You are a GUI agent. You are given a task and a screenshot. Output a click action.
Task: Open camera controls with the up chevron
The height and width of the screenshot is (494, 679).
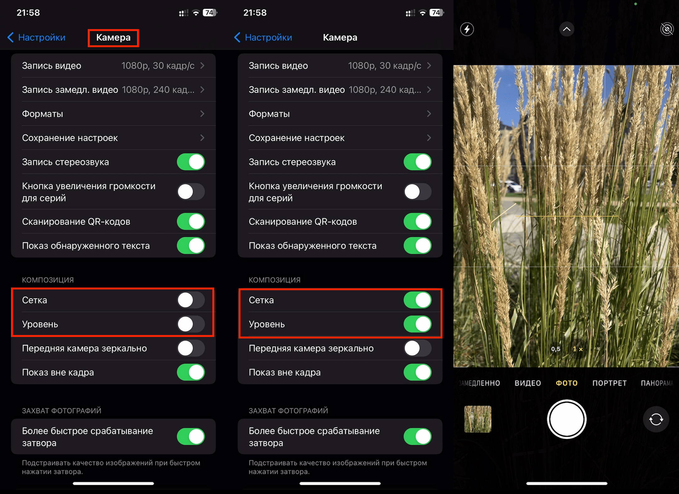(x=567, y=29)
